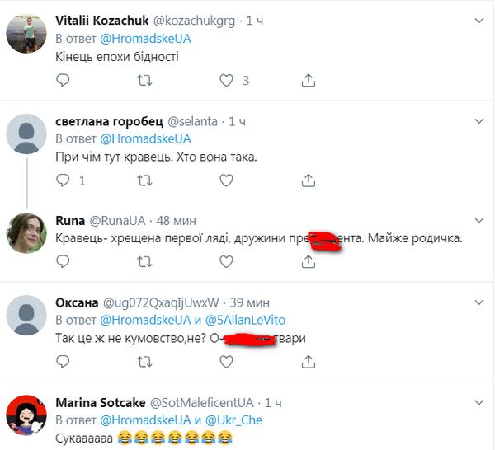Like светлана горобец's tweet

227,180
